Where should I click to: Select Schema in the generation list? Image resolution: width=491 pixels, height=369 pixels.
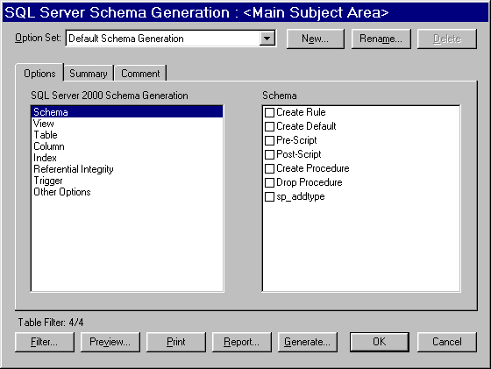pyautogui.click(x=127, y=112)
